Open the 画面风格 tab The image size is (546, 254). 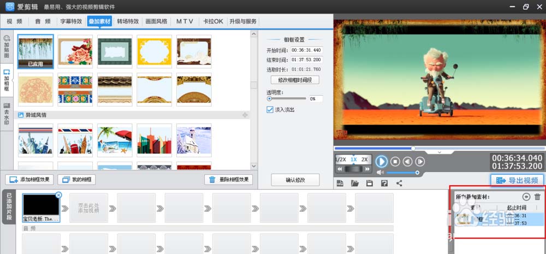pos(156,21)
